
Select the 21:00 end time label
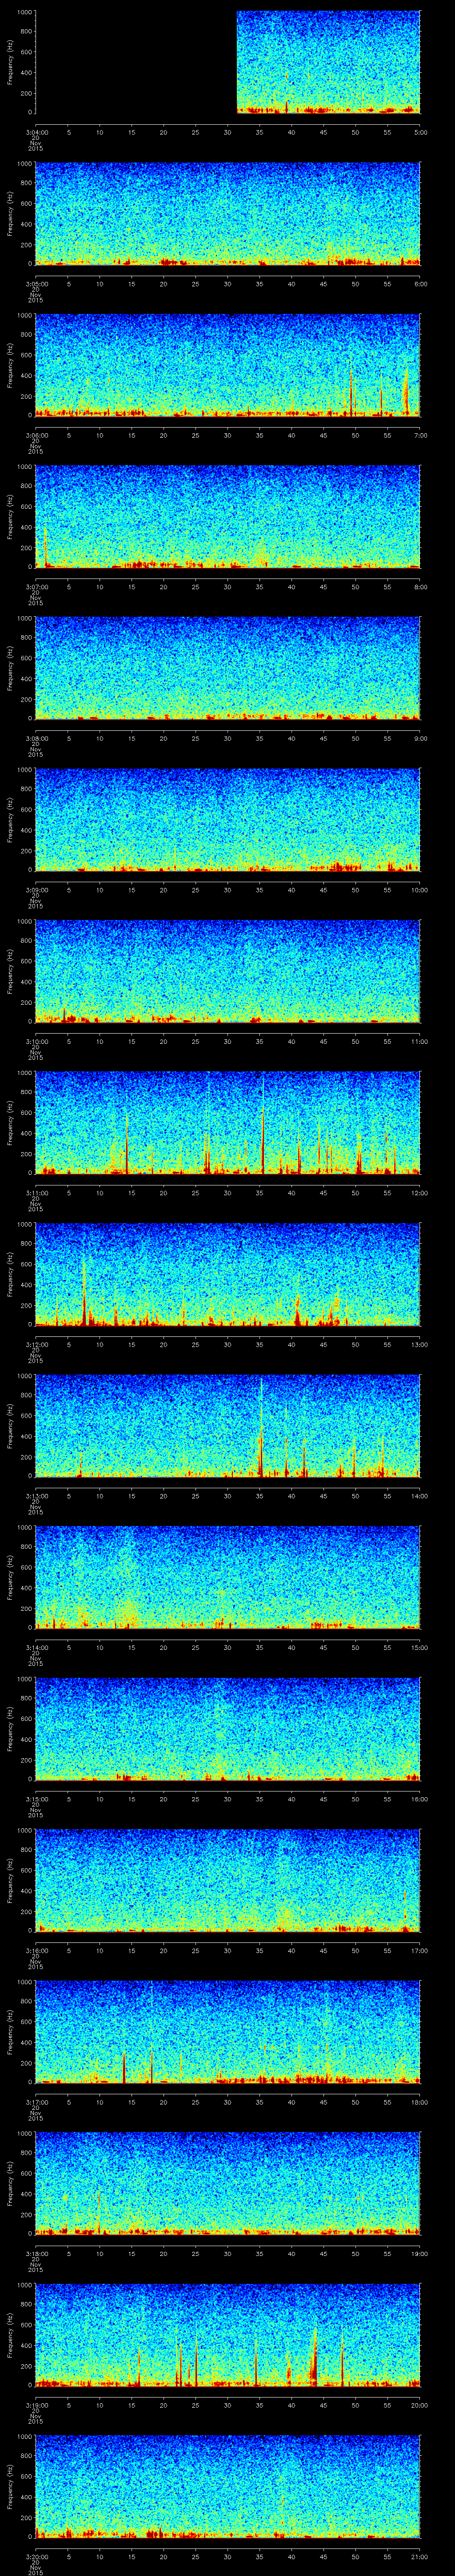[x=419, y=2556]
